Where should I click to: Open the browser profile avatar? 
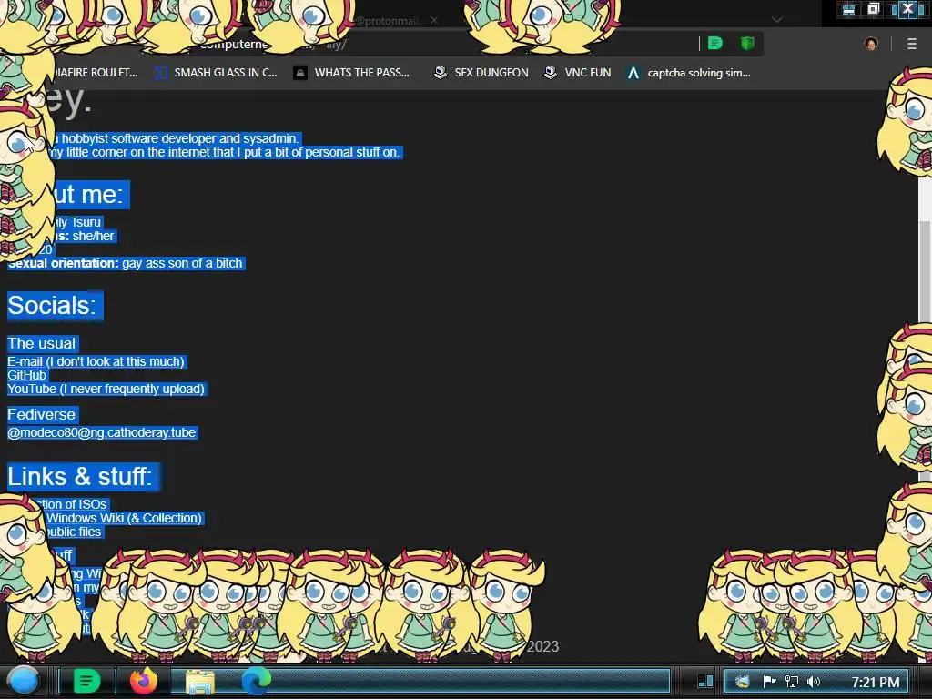pyautogui.click(x=871, y=44)
